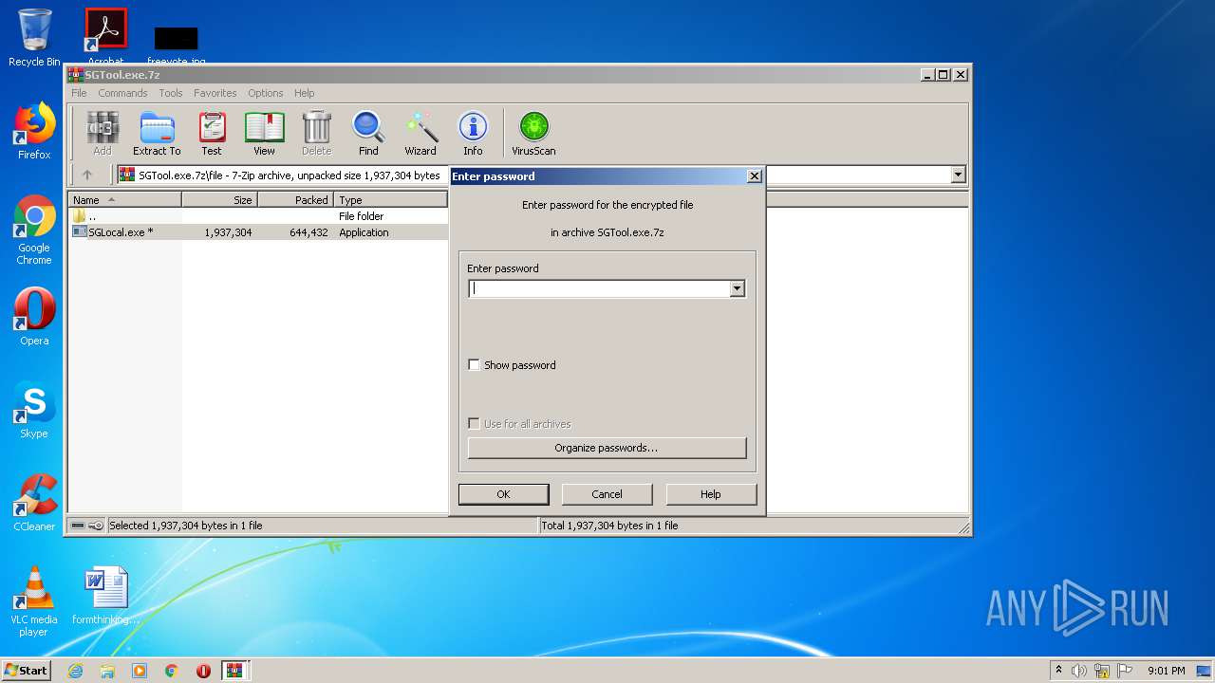Image resolution: width=1215 pixels, height=683 pixels.
Task: Open media player taskbar icon
Action: point(140,671)
